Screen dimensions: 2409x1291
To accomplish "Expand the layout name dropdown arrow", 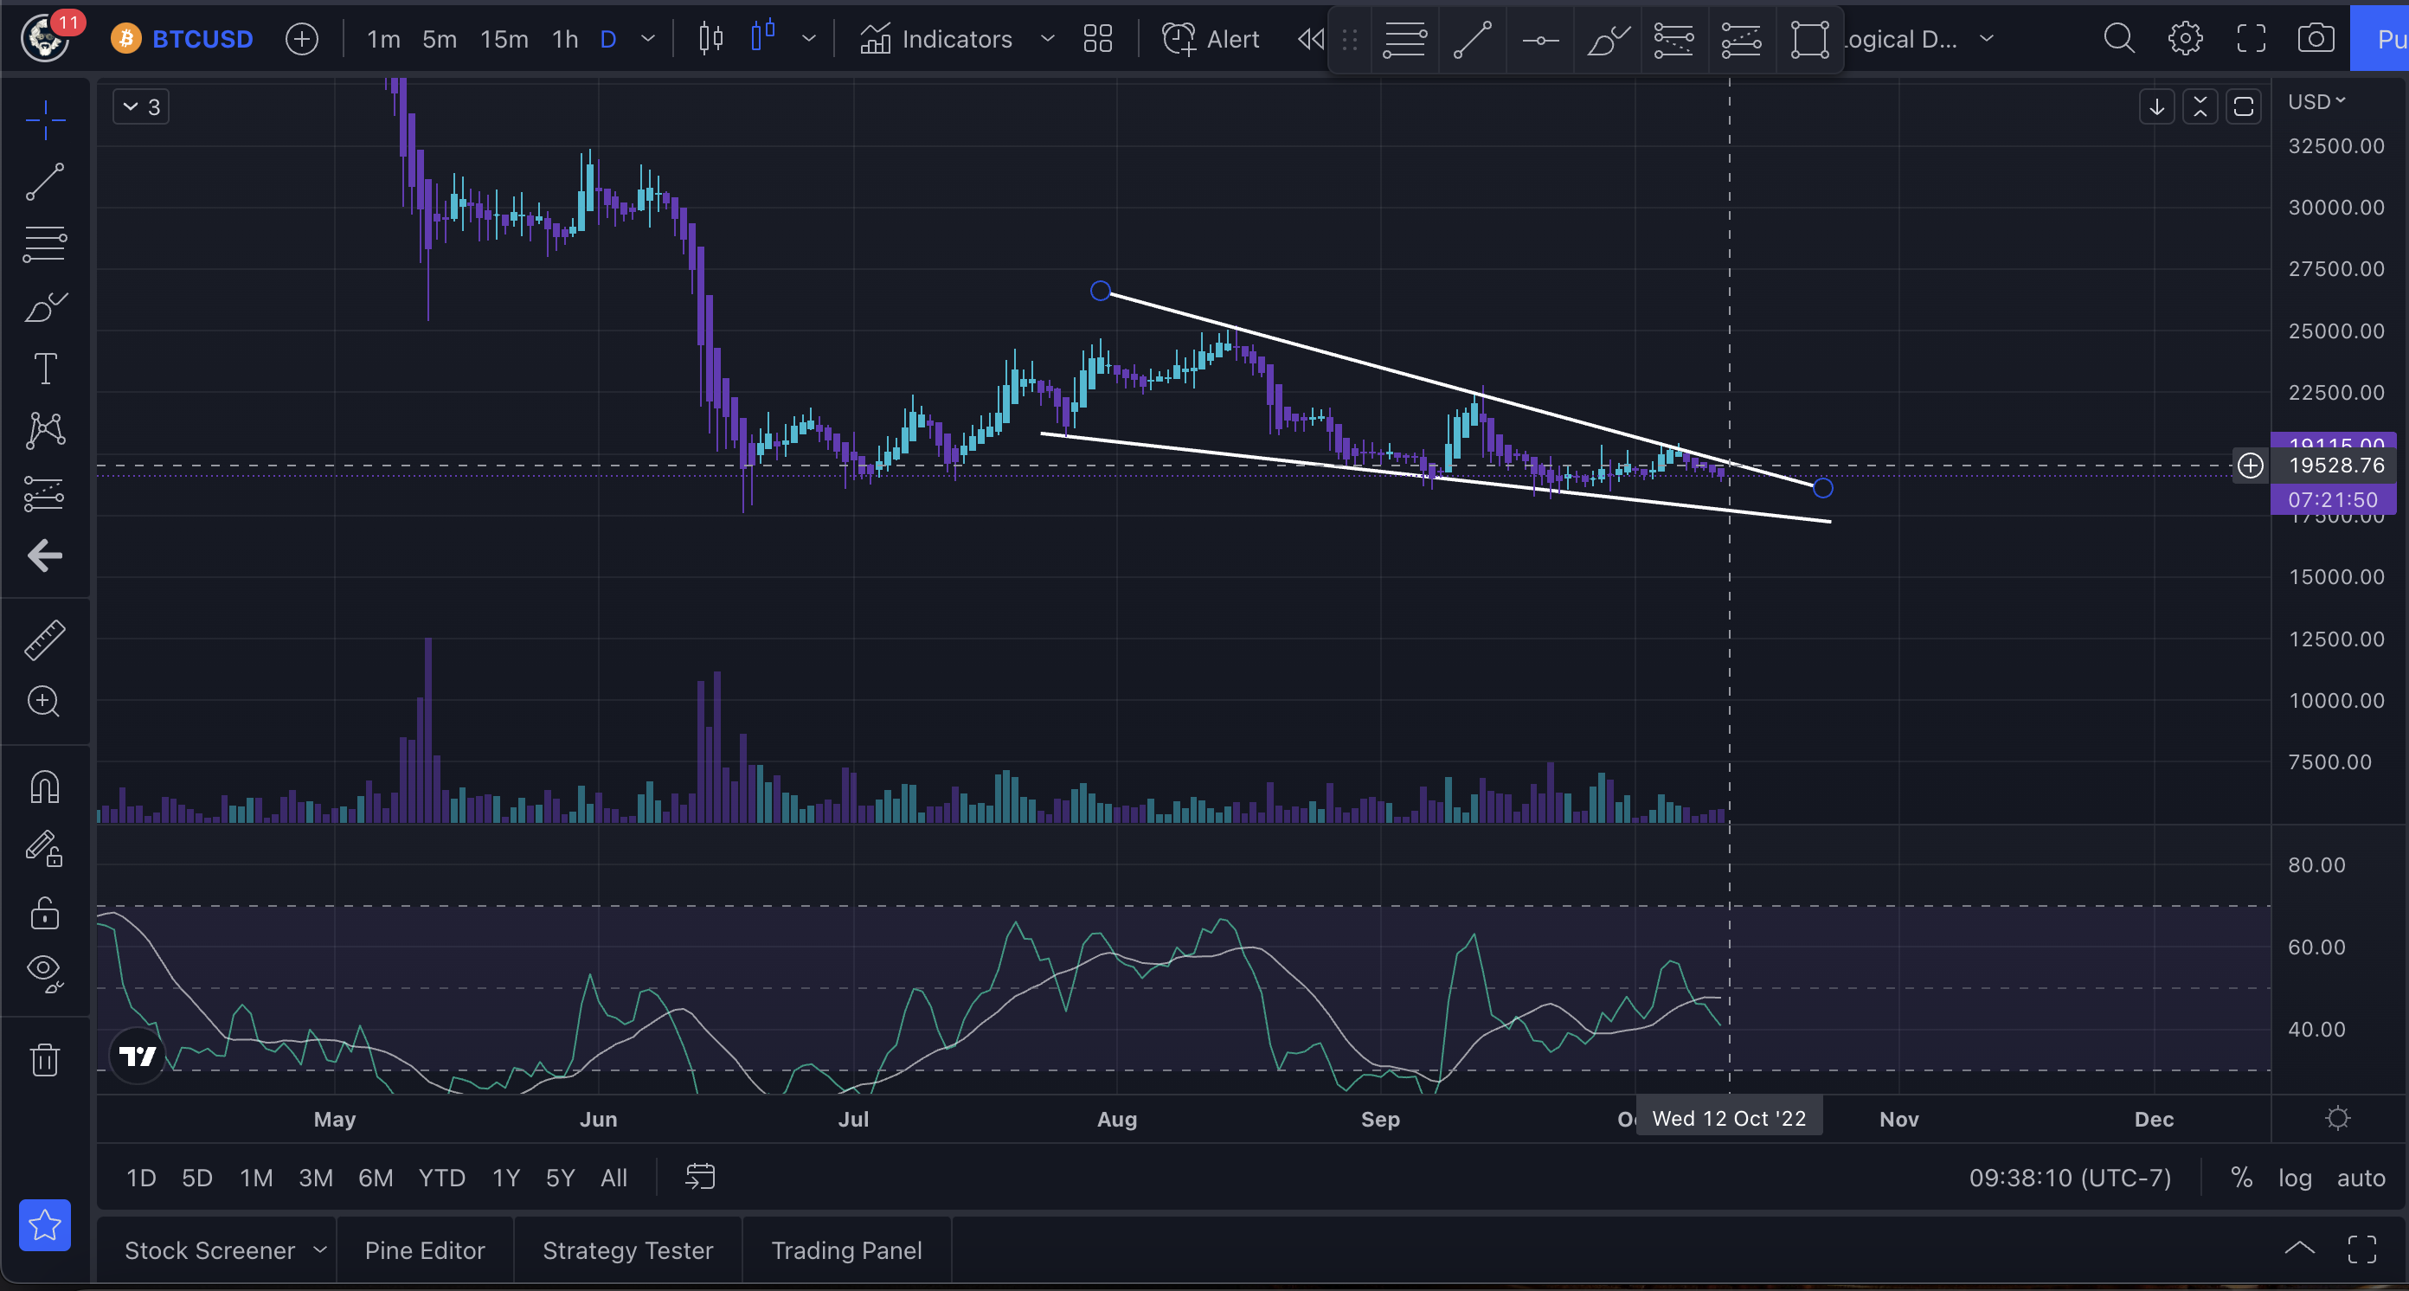I will coord(1988,39).
